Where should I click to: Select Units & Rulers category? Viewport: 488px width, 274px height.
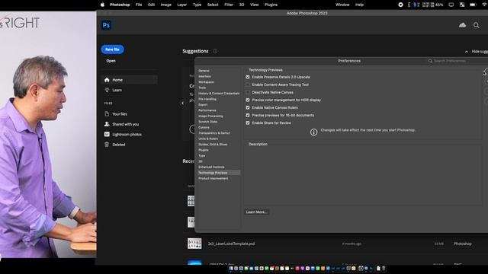pos(208,139)
